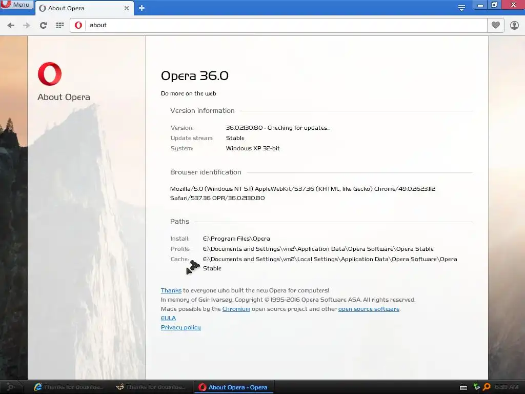The width and height of the screenshot is (525, 394).
Task: Restore down the Opera window
Action: click(x=494, y=5)
